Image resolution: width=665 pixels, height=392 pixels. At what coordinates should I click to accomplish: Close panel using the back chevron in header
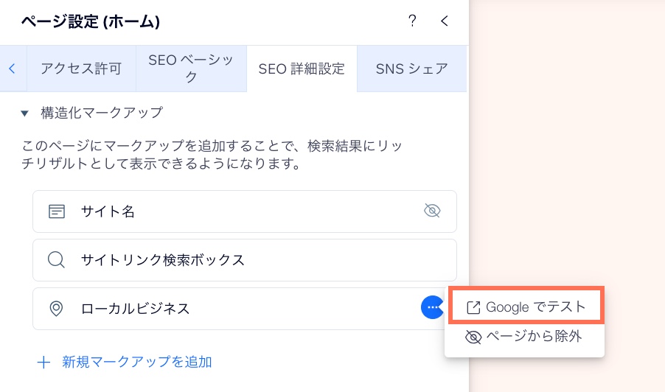[x=444, y=21]
